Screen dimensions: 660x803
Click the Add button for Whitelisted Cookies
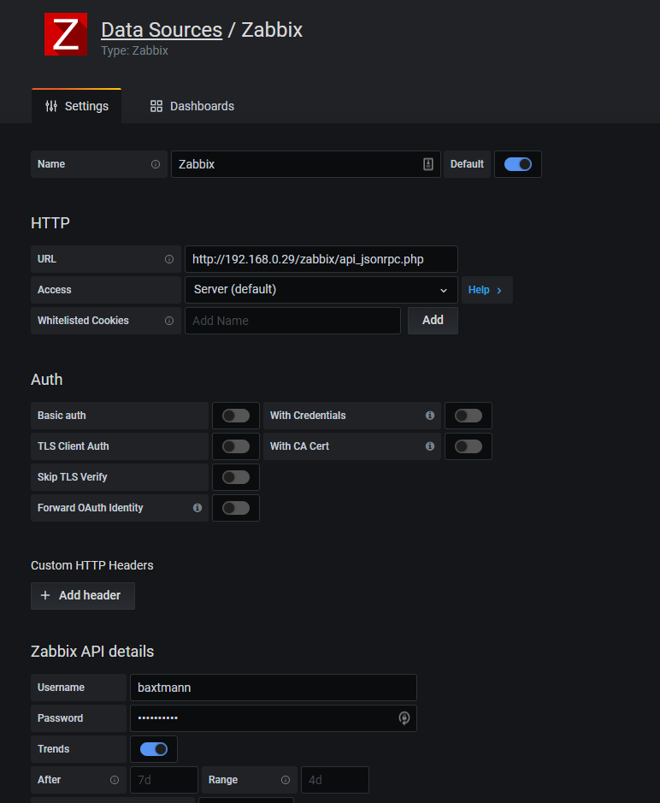tap(432, 320)
